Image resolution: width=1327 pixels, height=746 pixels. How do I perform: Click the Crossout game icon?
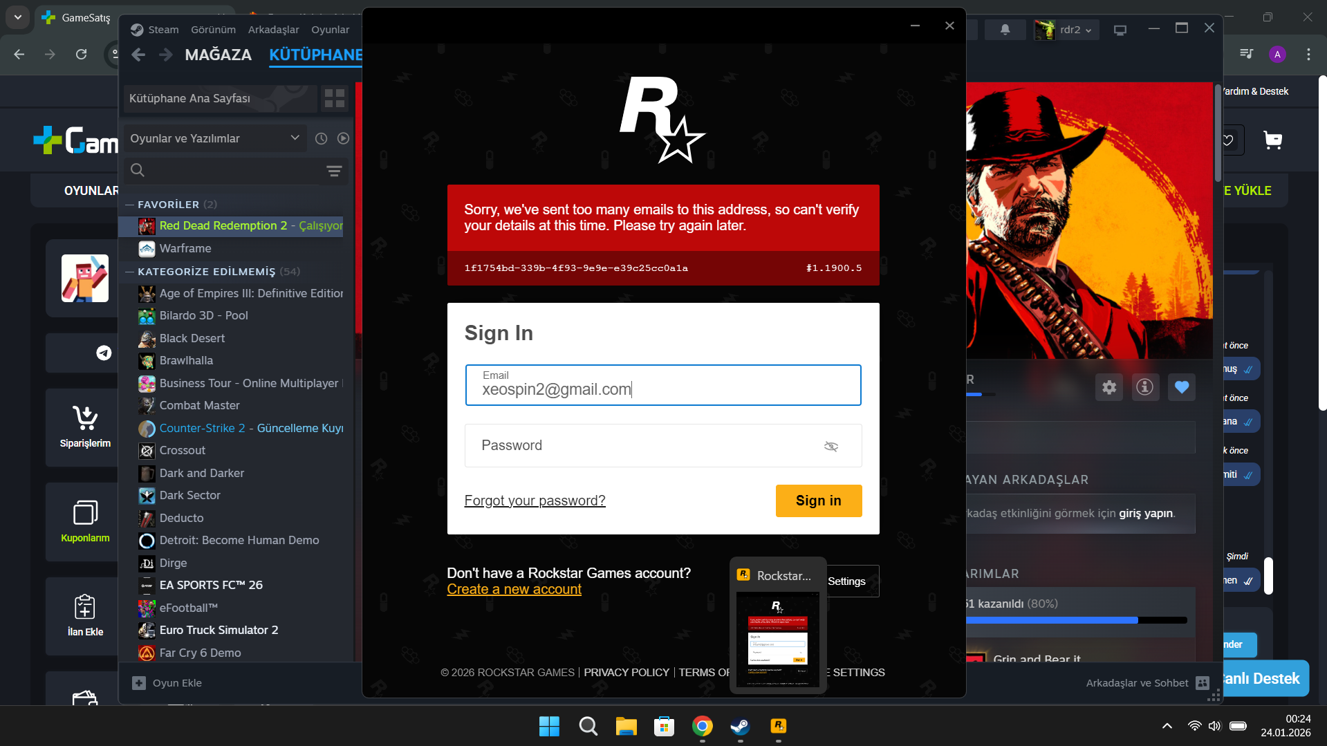(147, 451)
